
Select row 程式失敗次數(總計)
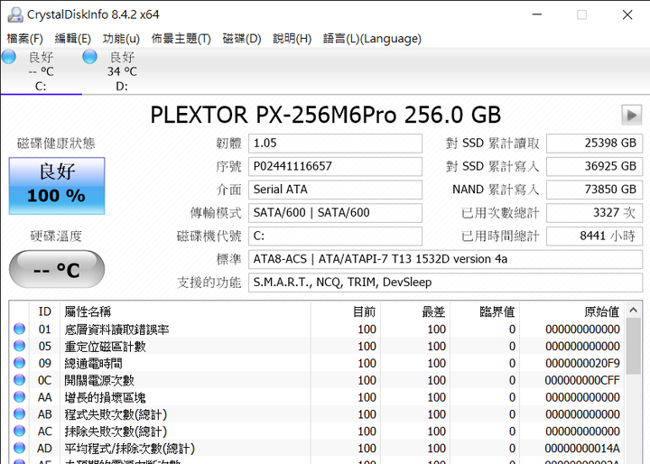317,413
